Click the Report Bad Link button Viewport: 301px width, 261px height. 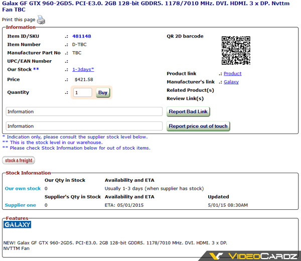click(188, 111)
